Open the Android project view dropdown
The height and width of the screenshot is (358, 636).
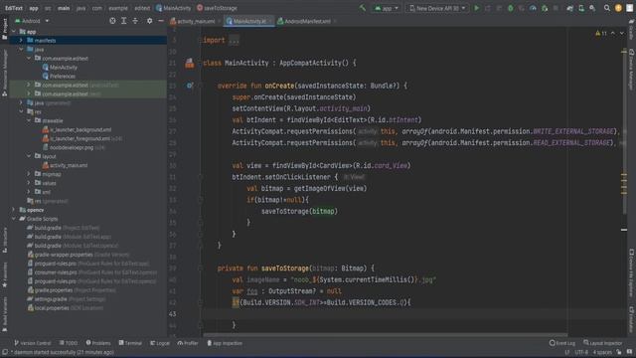(32, 21)
